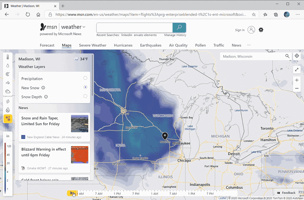Screen dimensions: 304x200
Task: Click the weather panel scrollbar
Action: pyautogui.click(x=93, y=75)
